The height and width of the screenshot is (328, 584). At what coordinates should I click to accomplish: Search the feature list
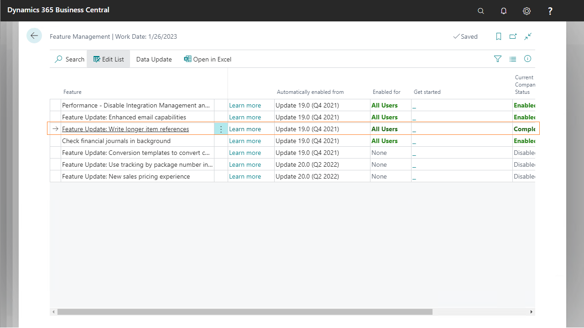pyautogui.click(x=70, y=59)
